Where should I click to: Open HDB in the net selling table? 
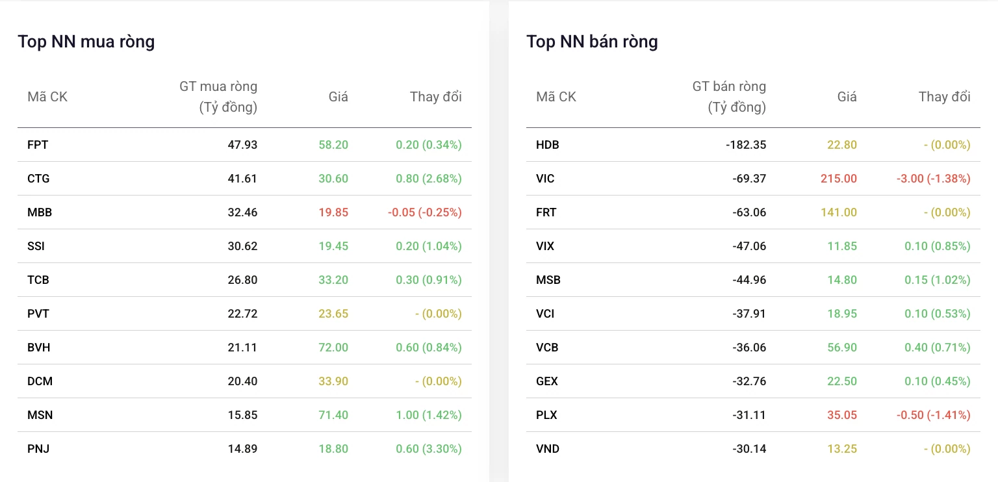point(548,145)
